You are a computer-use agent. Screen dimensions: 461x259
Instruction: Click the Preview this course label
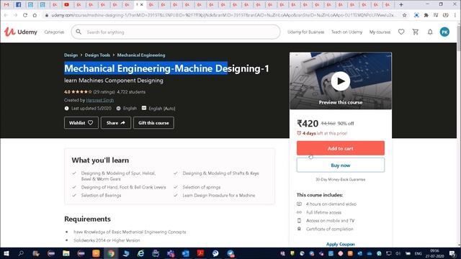341,102
